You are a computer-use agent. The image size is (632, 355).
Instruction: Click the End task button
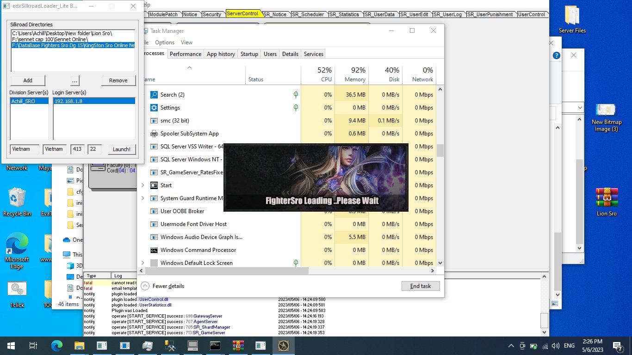tap(421, 286)
